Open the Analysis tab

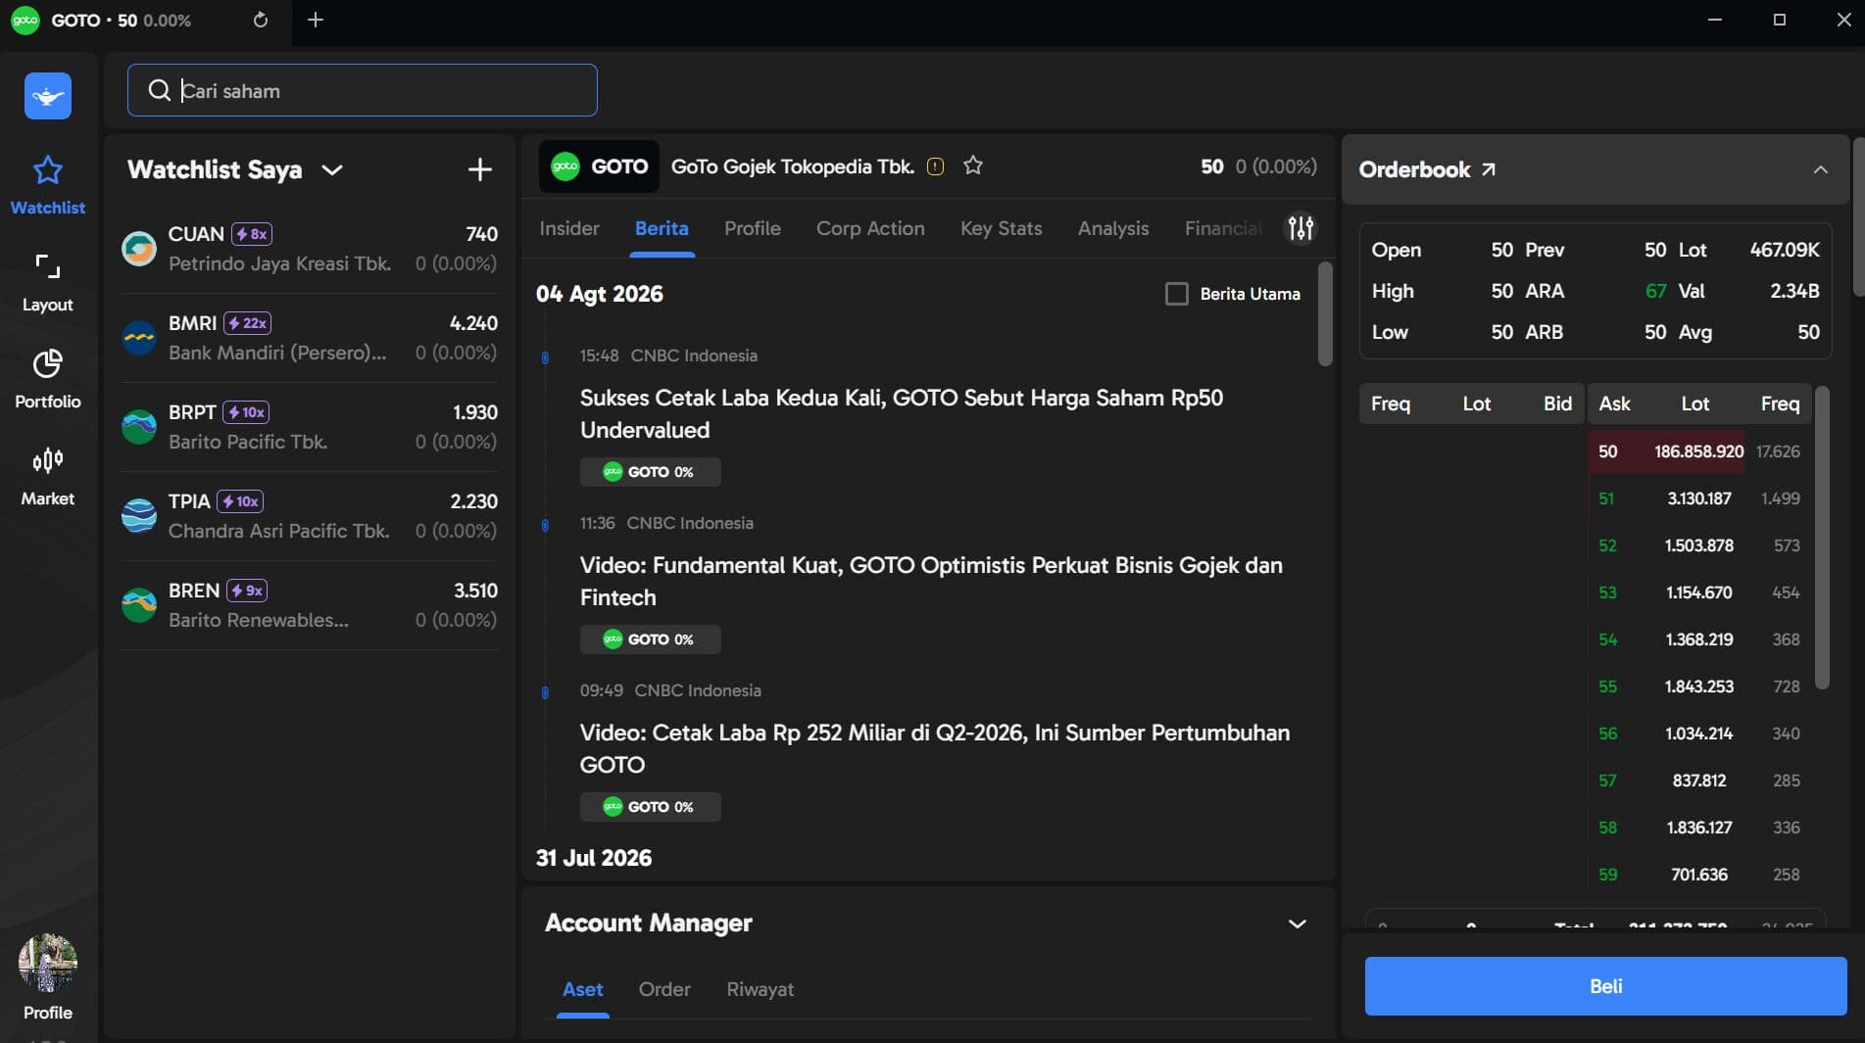coord(1113,228)
